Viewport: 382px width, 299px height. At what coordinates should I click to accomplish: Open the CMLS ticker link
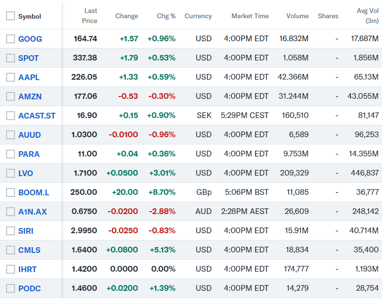click(29, 250)
